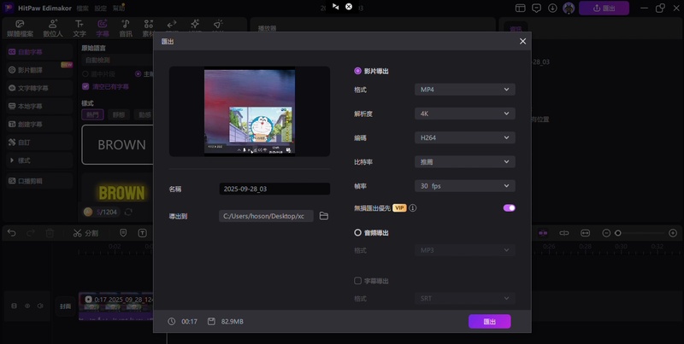The height and width of the screenshot is (344, 684).
Task: Open the 文字 text tab in top toolbar
Action: click(79, 28)
